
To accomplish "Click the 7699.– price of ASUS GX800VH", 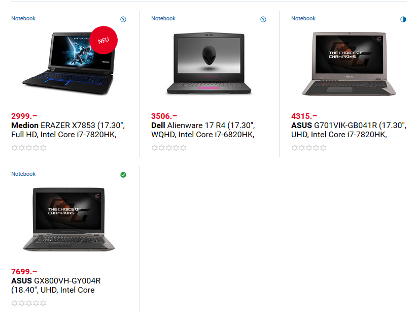I will (x=24, y=272).
